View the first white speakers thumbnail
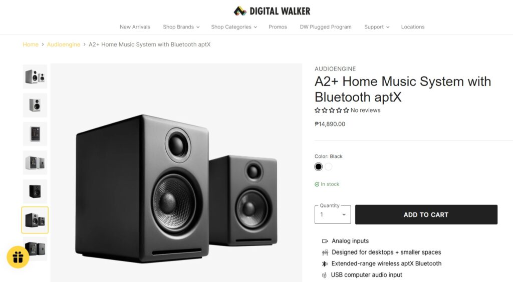The image size is (513, 282). 35,76
